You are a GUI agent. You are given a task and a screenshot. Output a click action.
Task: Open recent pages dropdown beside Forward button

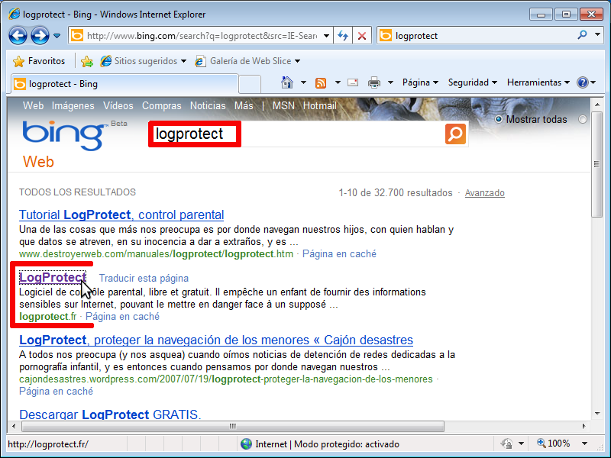57,36
